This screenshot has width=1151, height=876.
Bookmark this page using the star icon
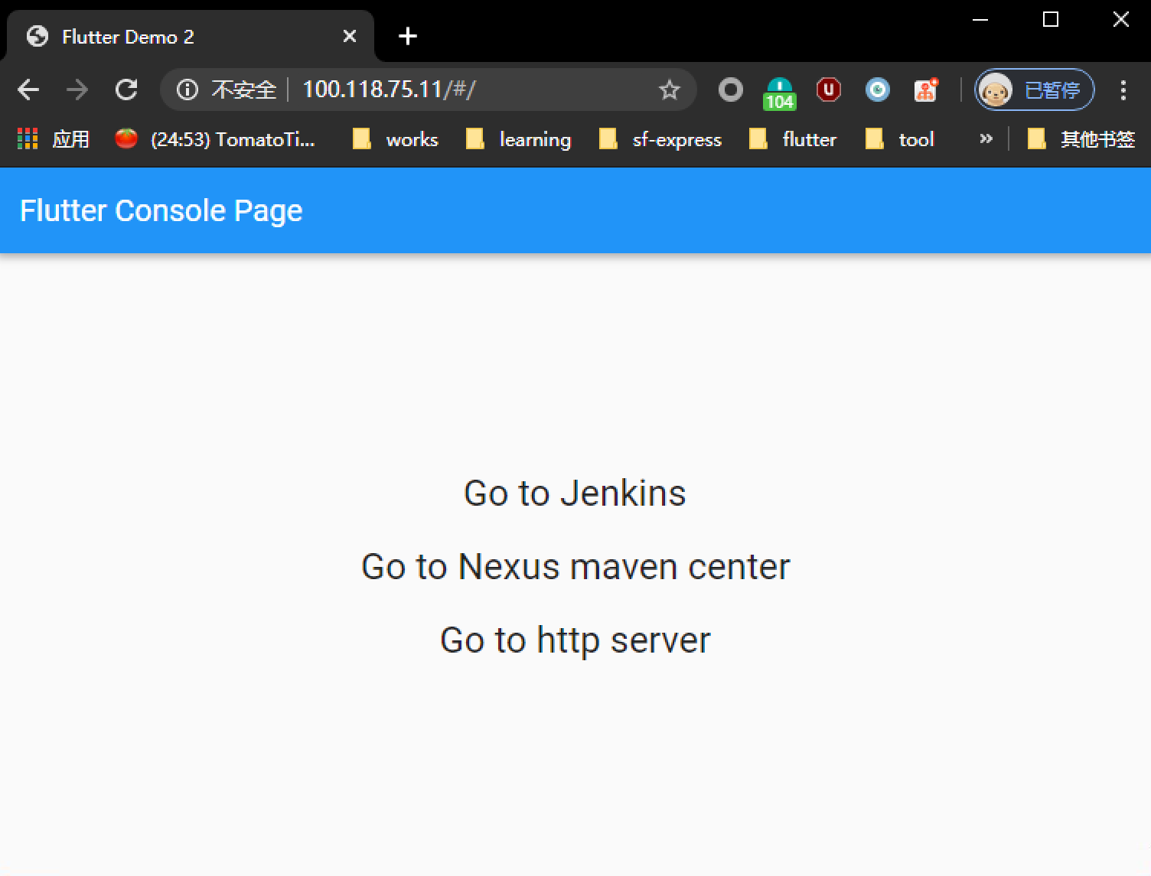pos(670,90)
